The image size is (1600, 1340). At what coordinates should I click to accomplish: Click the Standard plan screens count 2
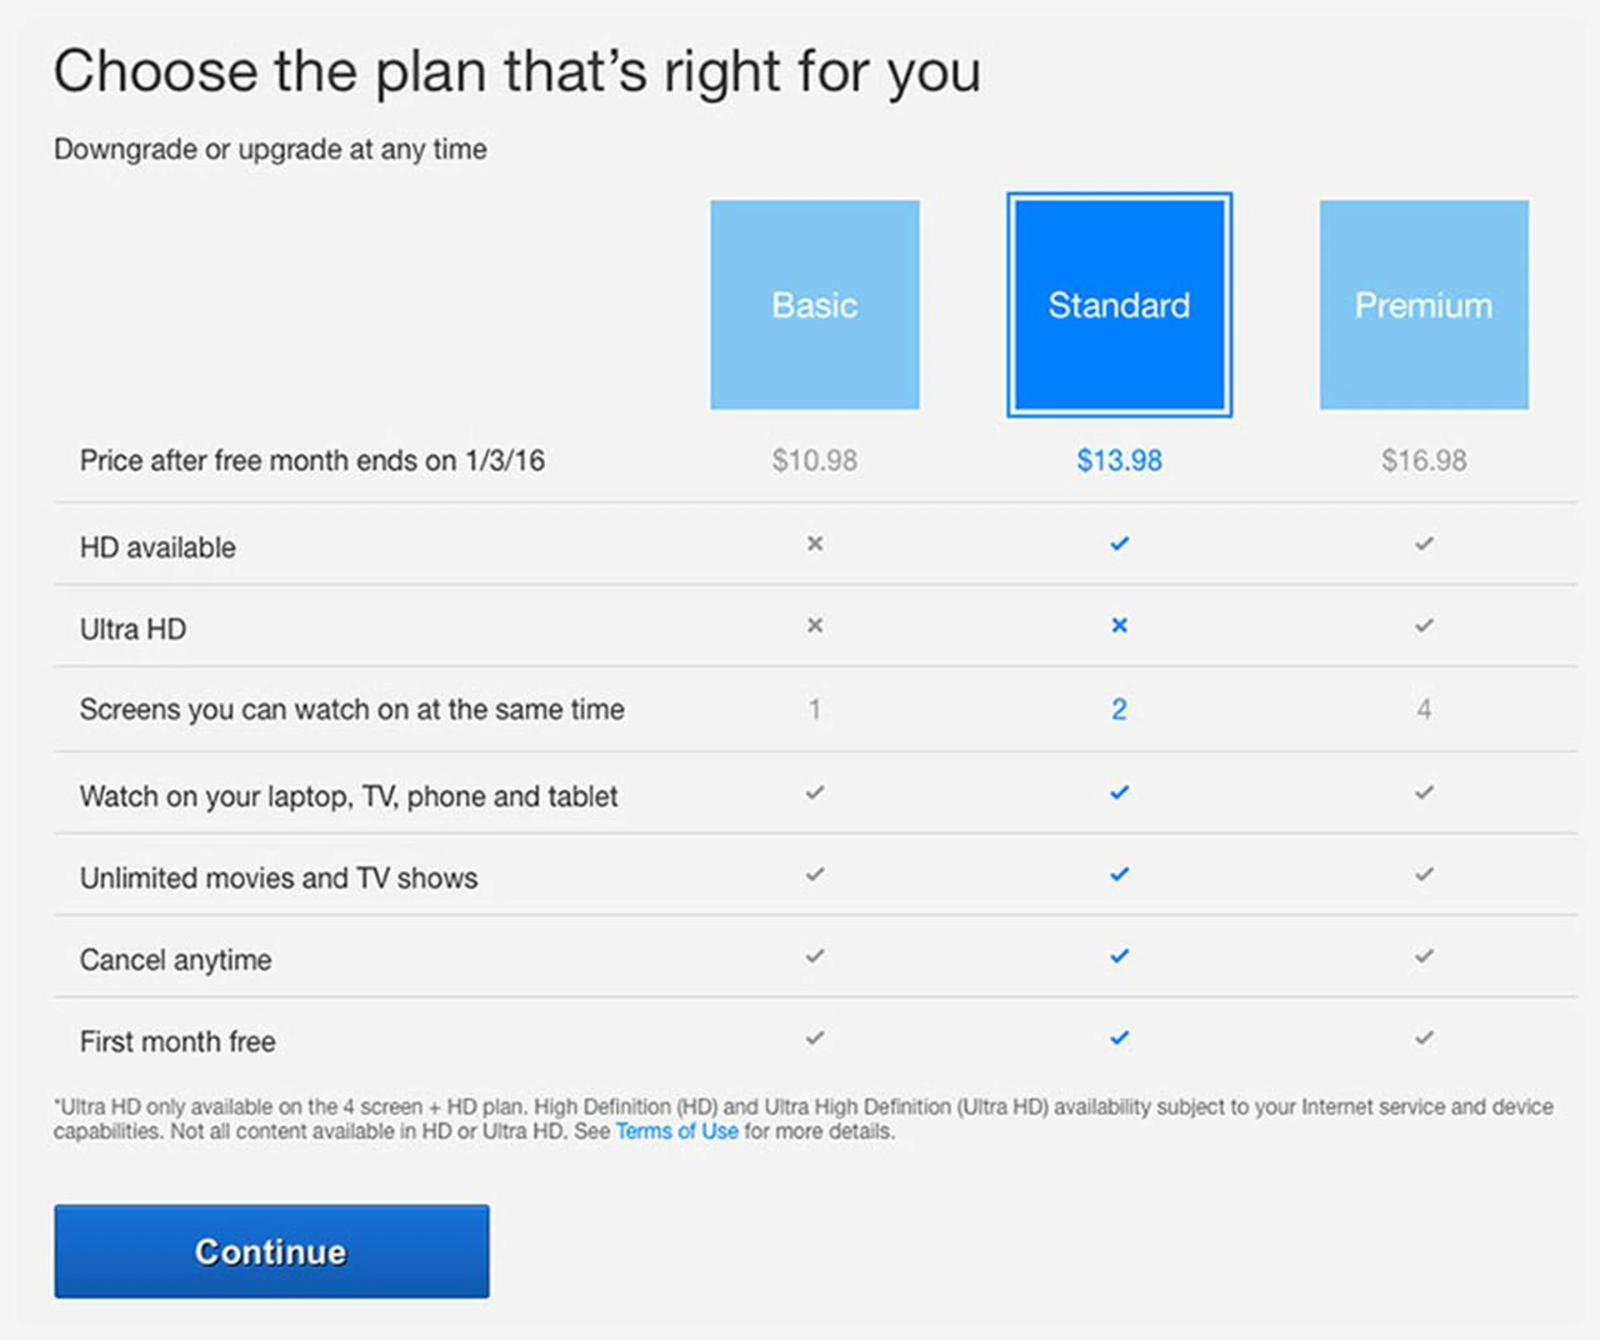1119,709
